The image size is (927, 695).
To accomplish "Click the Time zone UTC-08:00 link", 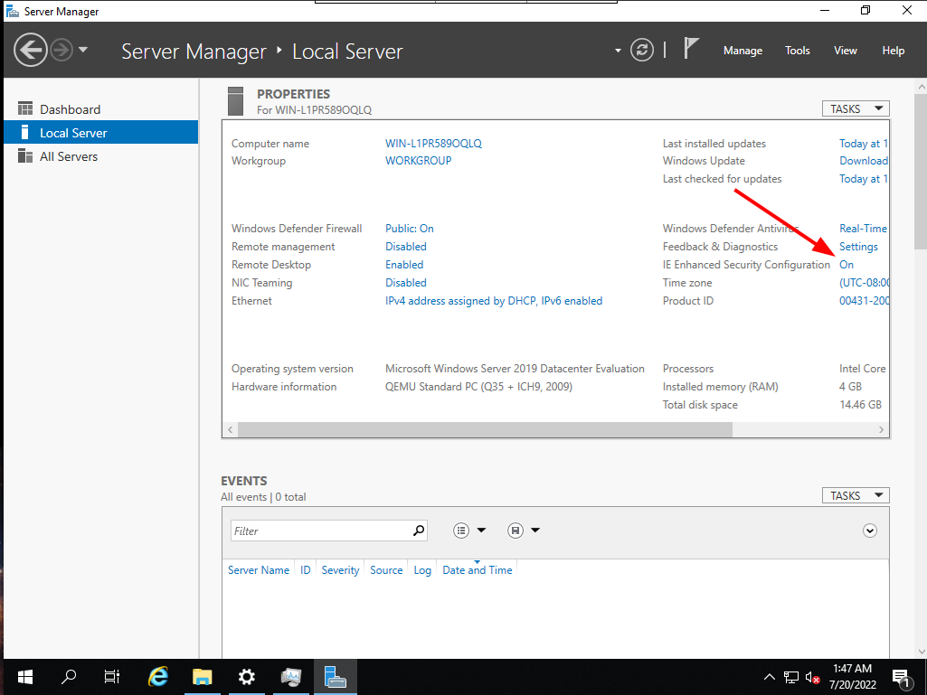I will click(864, 283).
